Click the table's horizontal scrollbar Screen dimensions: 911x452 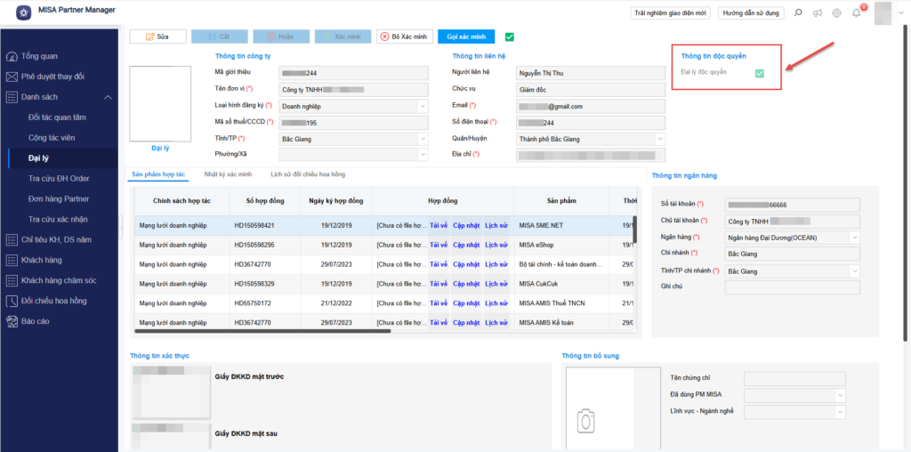[x=267, y=333]
